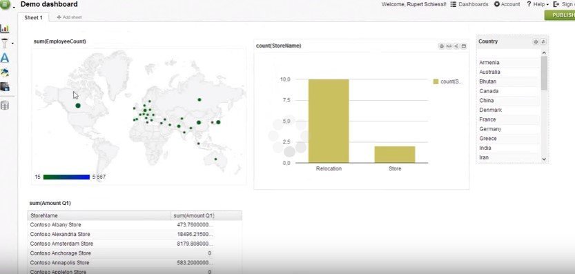Click the bar chart icon in sidebar

coord(5,28)
